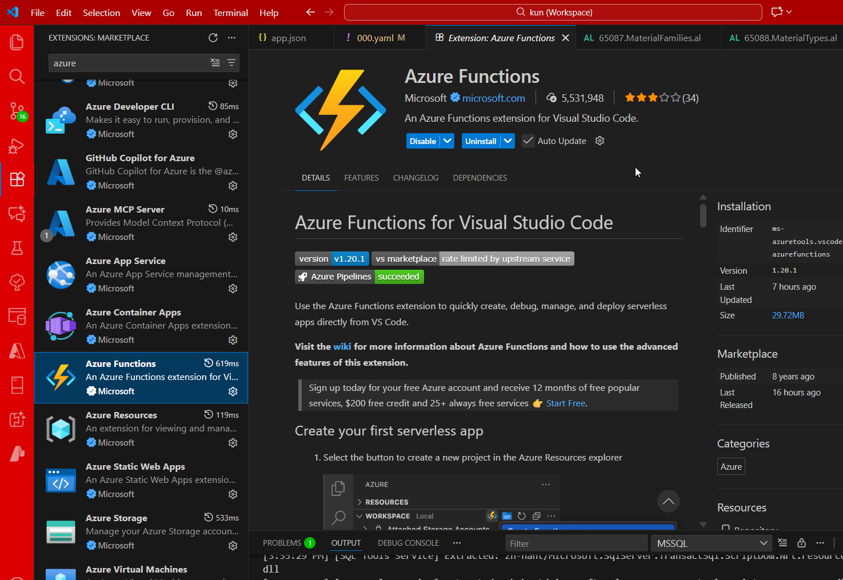Open Copilot dropdown in title bar
843x580 pixels.
click(789, 12)
